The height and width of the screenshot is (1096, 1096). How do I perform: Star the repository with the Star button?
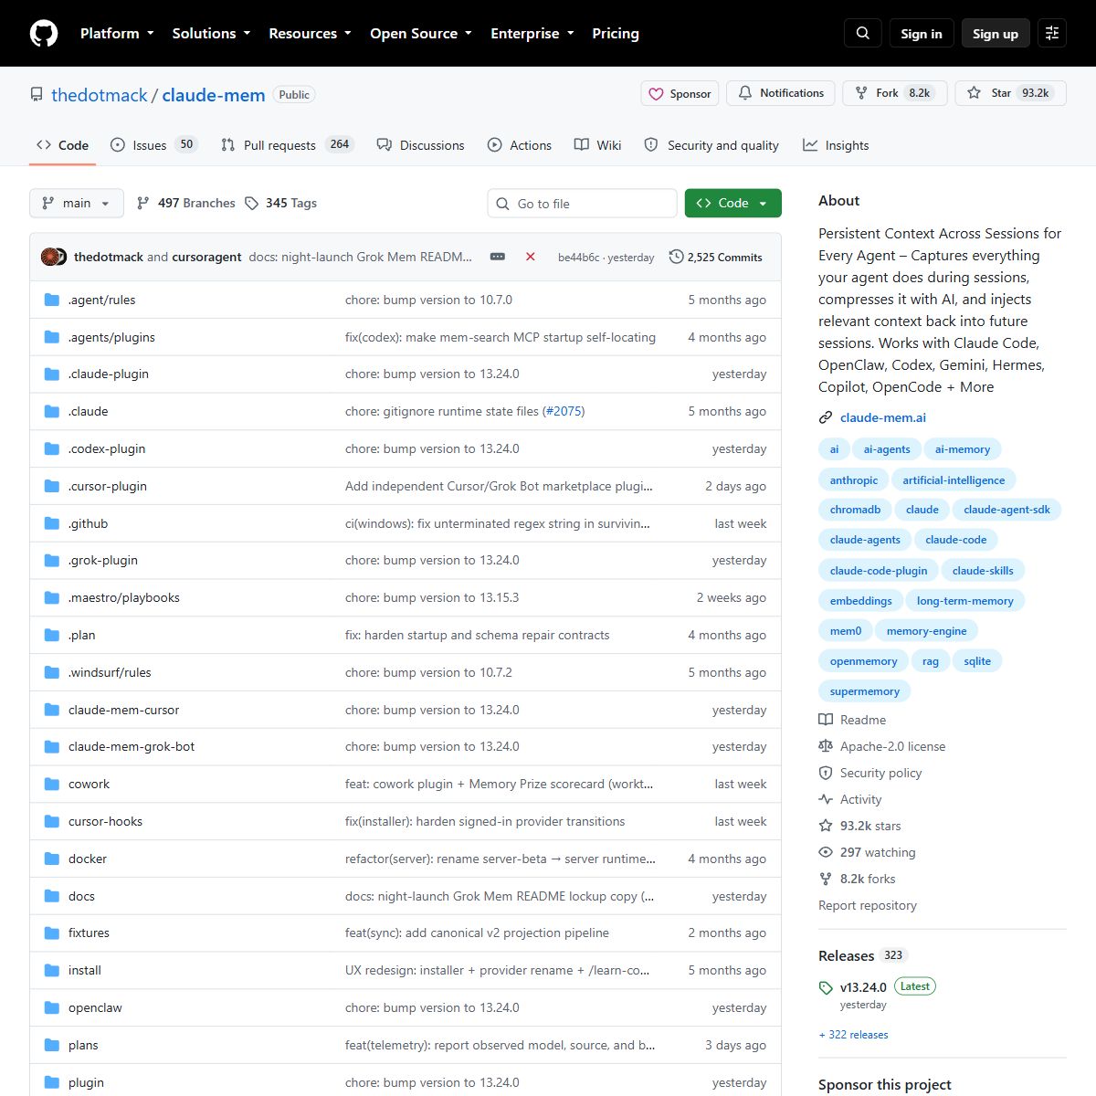tap(1011, 93)
